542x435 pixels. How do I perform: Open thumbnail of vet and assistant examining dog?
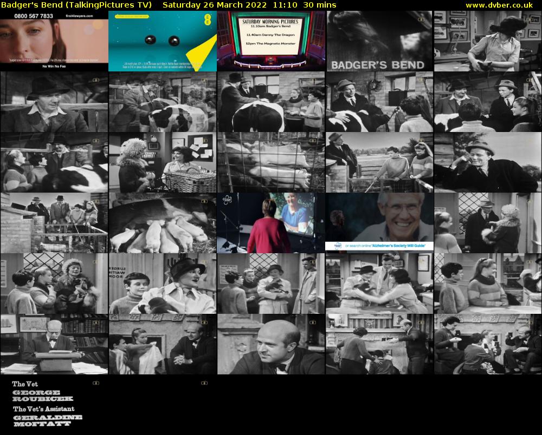[x=379, y=284]
